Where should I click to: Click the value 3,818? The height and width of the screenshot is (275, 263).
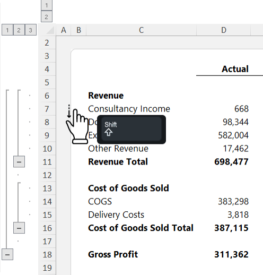point(238,214)
